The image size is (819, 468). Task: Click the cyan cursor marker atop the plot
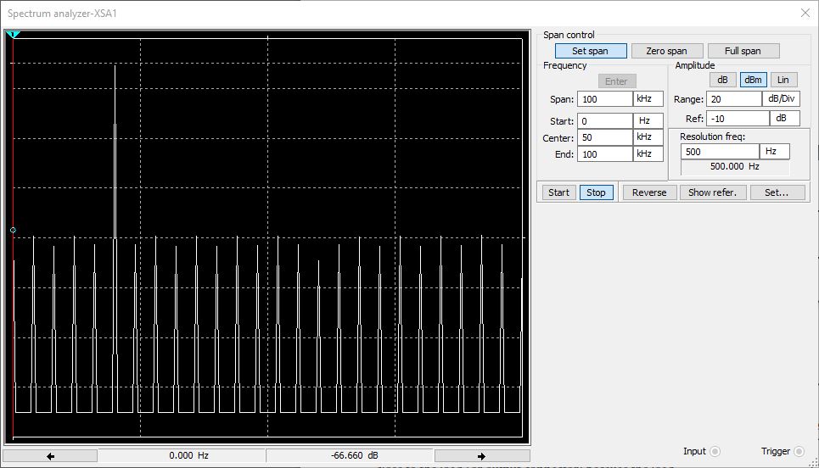pyautogui.click(x=13, y=35)
